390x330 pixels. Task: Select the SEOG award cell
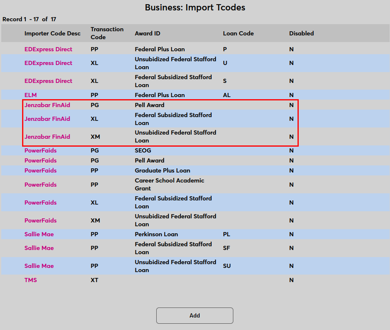click(x=143, y=150)
